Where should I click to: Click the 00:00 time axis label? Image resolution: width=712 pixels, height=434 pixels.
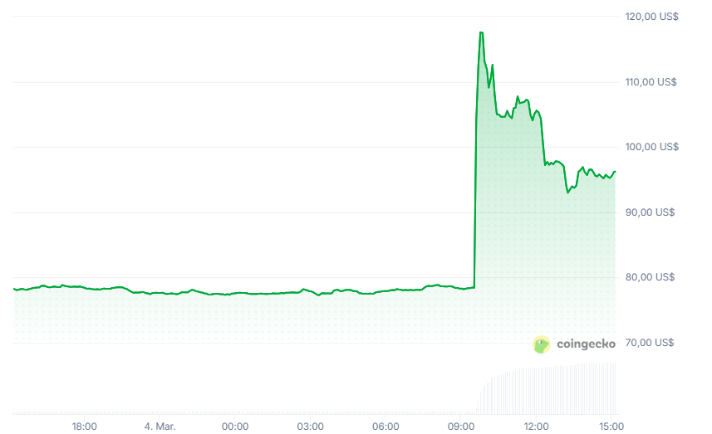click(x=235, y=427)
